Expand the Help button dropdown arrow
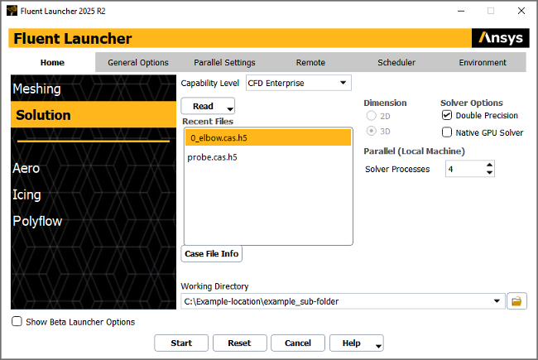 (378, 346)
